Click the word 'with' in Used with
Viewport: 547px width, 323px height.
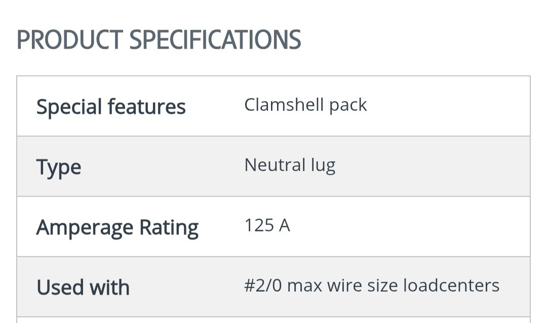(x=109, y=288)
